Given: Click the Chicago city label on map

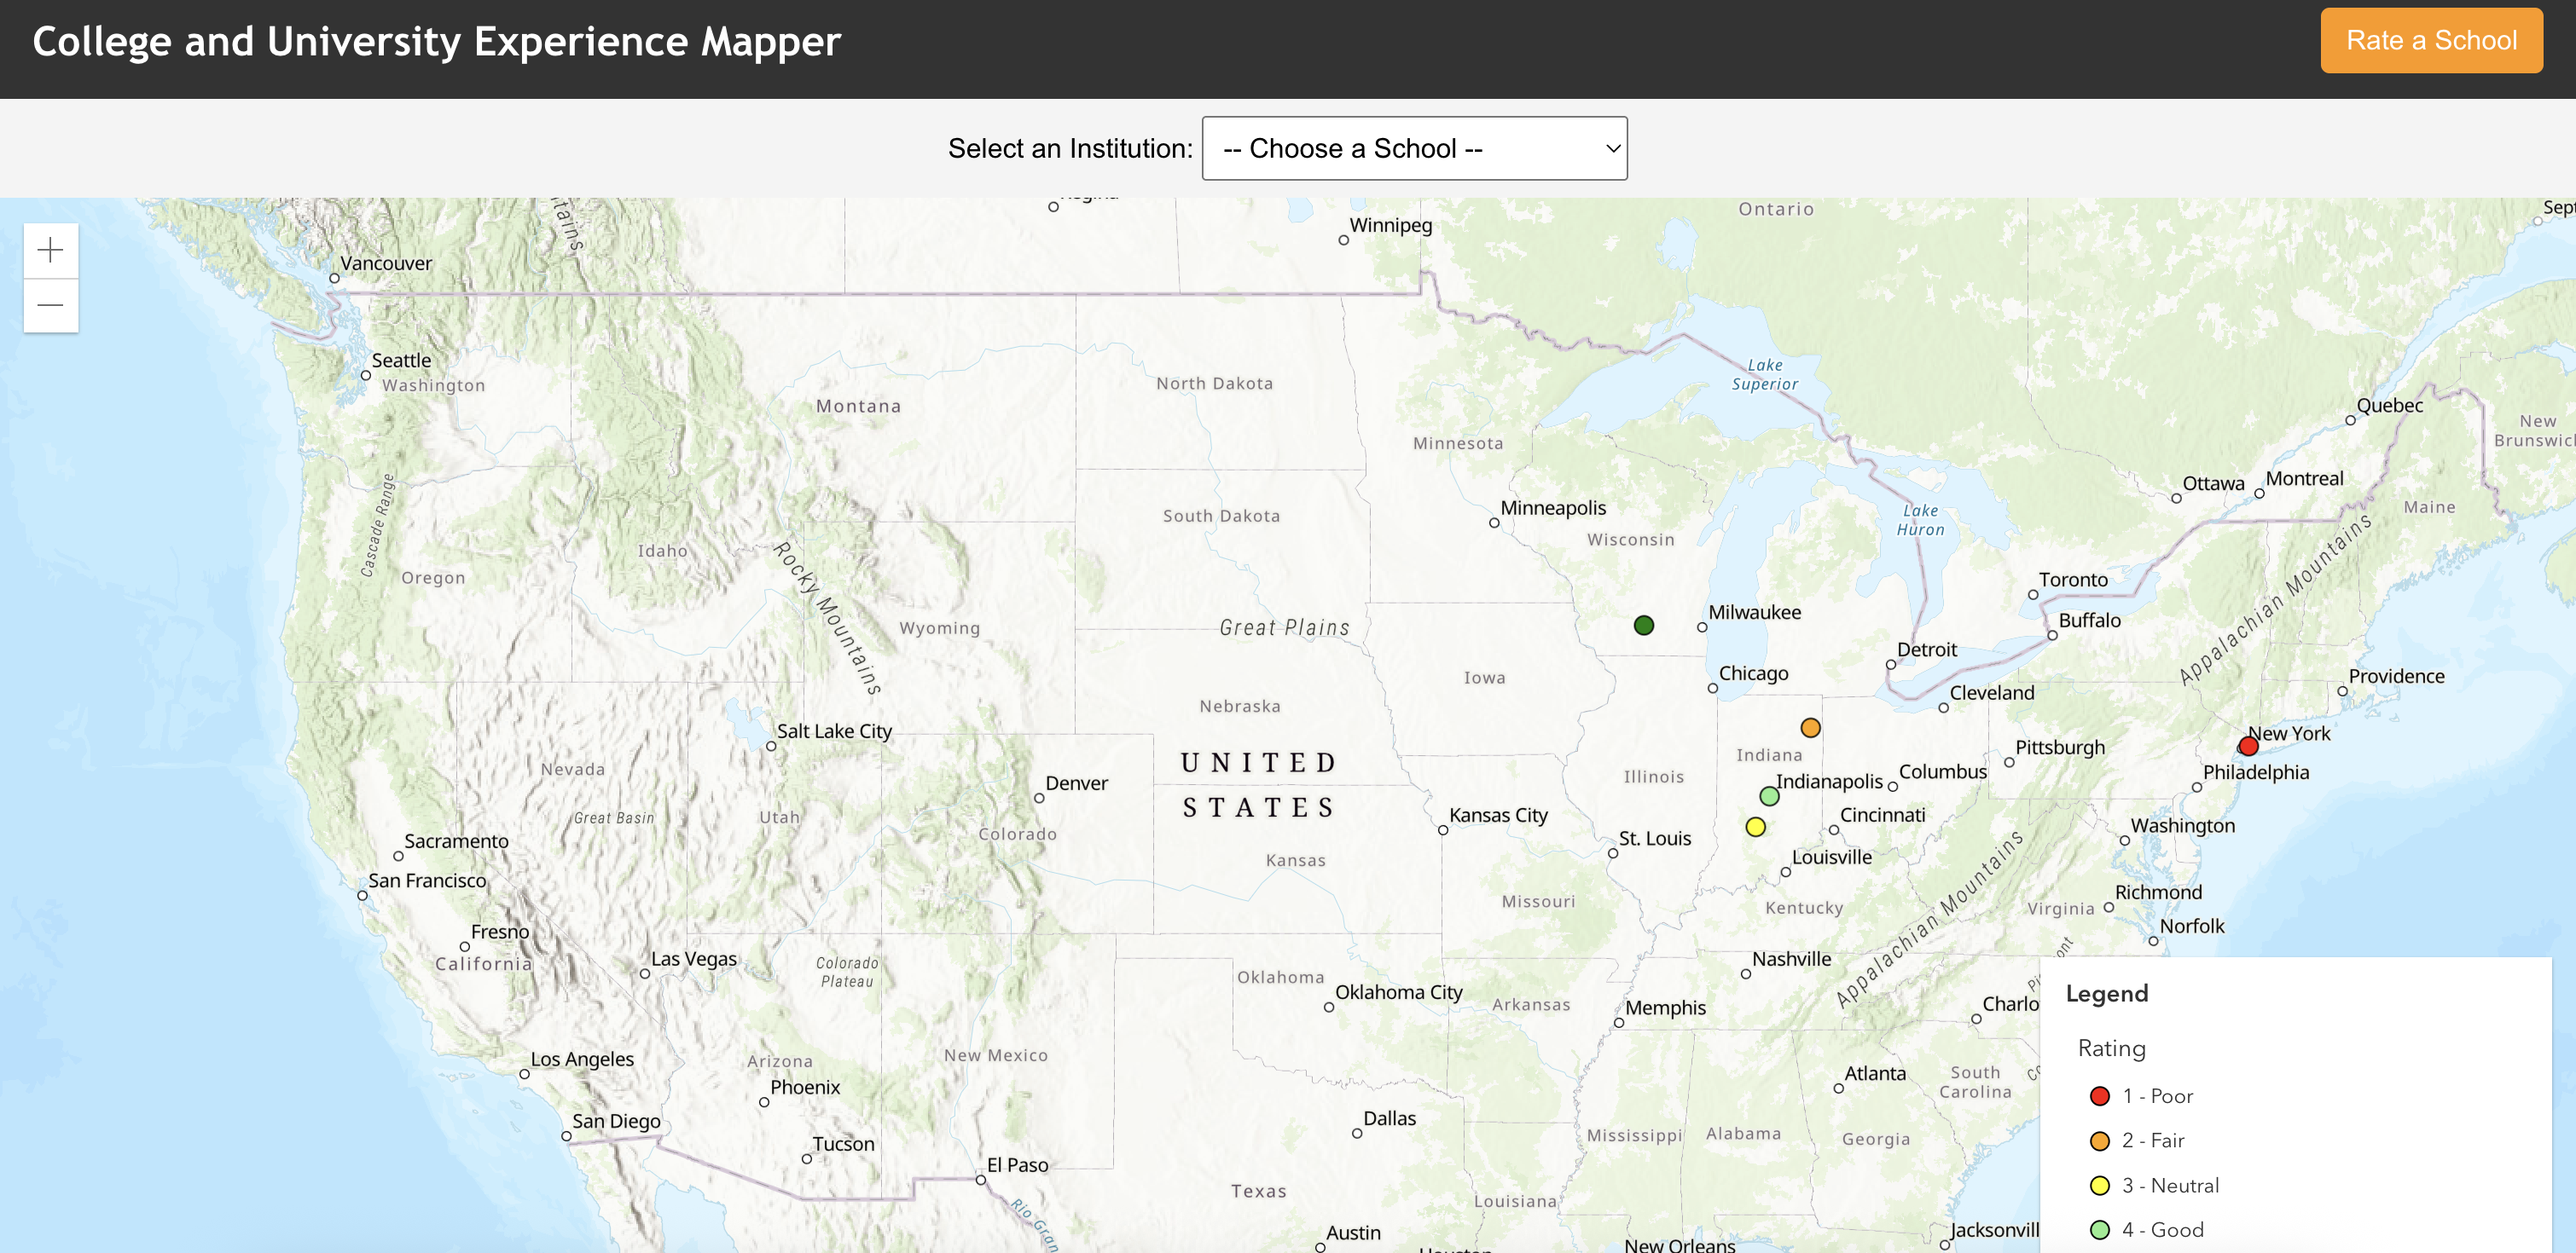Looking at the screenshot, I should point(1752,673).
